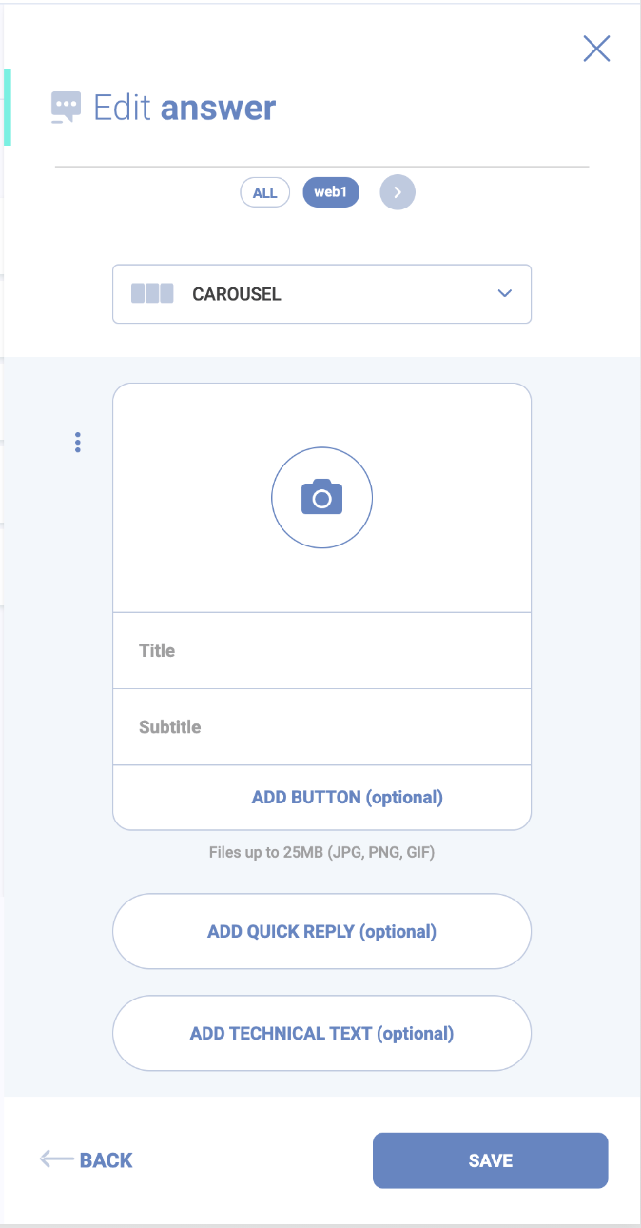This screenshot has width=641, height=1228.
Task: Save the answer with the SAVE button
Action: pos(490,1160)
